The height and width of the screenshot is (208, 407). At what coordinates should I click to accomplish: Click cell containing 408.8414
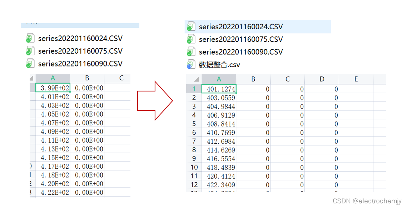[219, 124]
